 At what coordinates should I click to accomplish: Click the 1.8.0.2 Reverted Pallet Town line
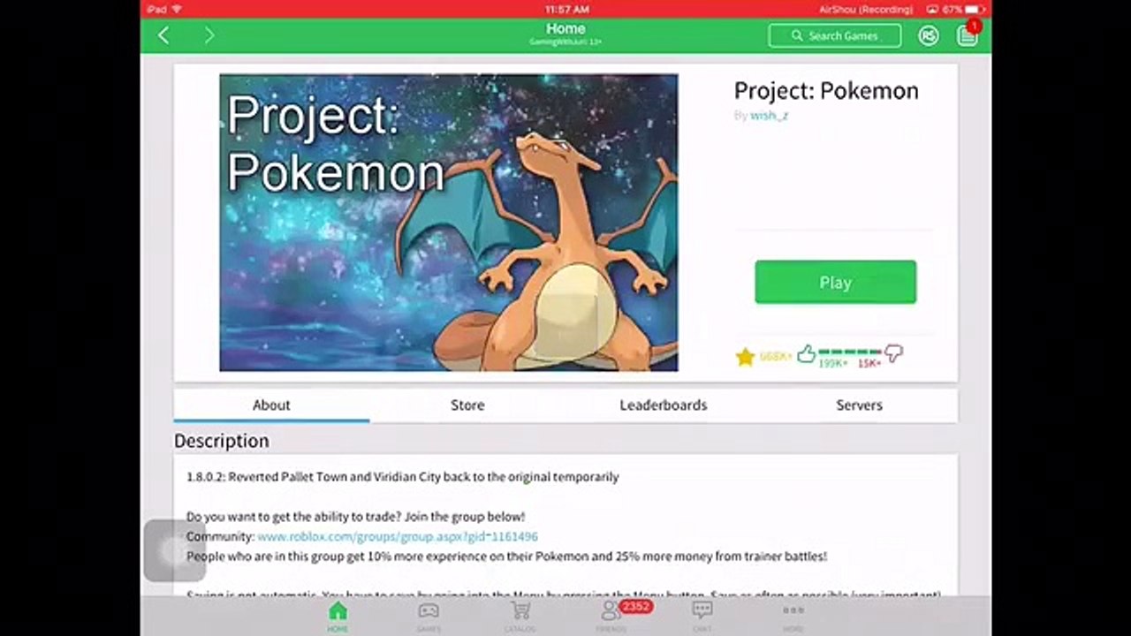point(402,477)
